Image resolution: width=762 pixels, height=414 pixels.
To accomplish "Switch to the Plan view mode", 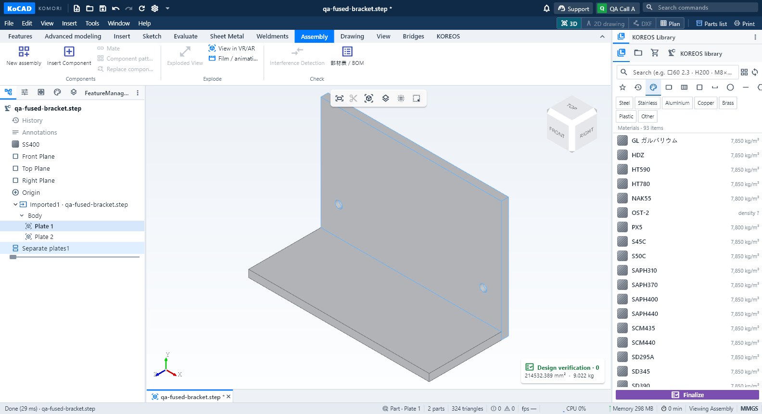I will [x=670, y=23].
